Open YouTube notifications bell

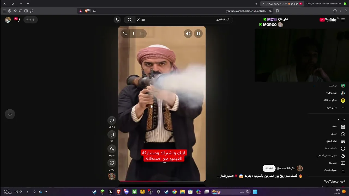coord(18,20)
